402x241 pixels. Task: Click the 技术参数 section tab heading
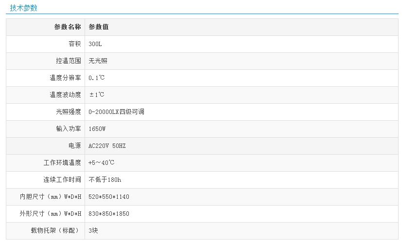(x=23, y=8)
